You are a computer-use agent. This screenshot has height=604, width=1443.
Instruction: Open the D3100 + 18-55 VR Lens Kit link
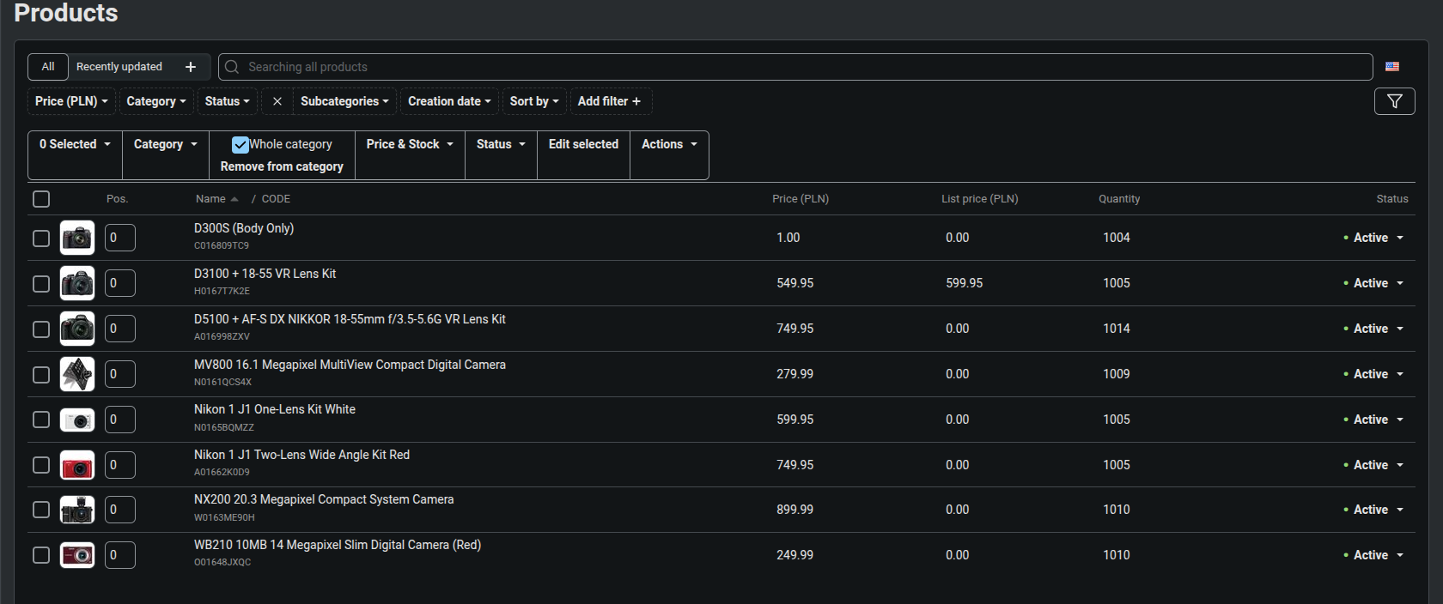265,274
